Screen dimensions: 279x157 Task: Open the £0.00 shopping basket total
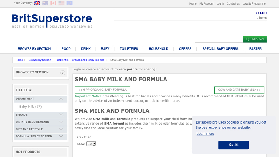coord(261,13)
